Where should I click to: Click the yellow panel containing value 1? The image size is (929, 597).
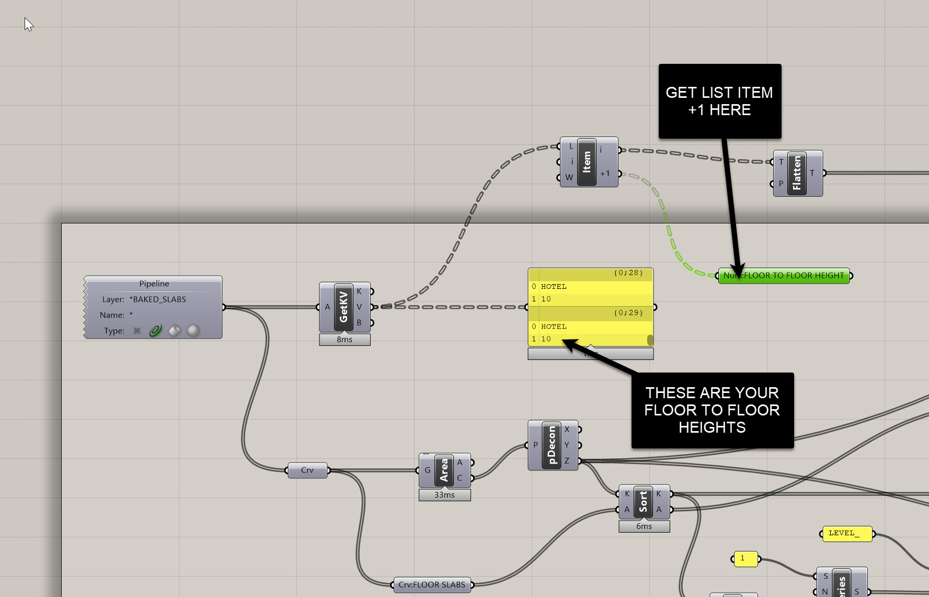pyautogui.click(x=745, y=558)
